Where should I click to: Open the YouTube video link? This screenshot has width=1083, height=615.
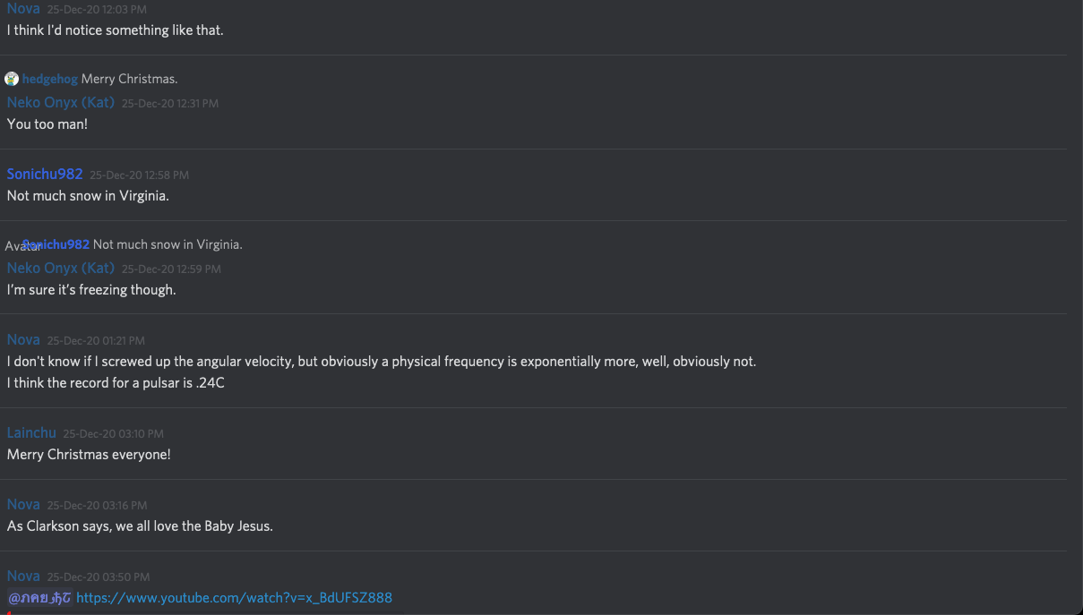pos(234,597)
